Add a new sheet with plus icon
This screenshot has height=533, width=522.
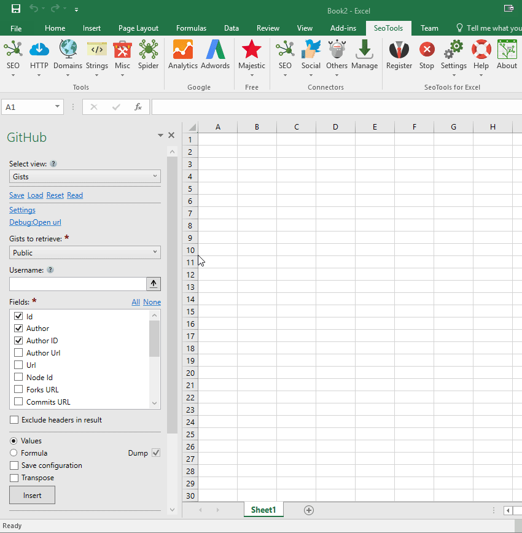point(309,510)
